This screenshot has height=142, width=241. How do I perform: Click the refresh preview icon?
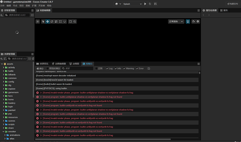pyautogui.click(x=150, y=4)
